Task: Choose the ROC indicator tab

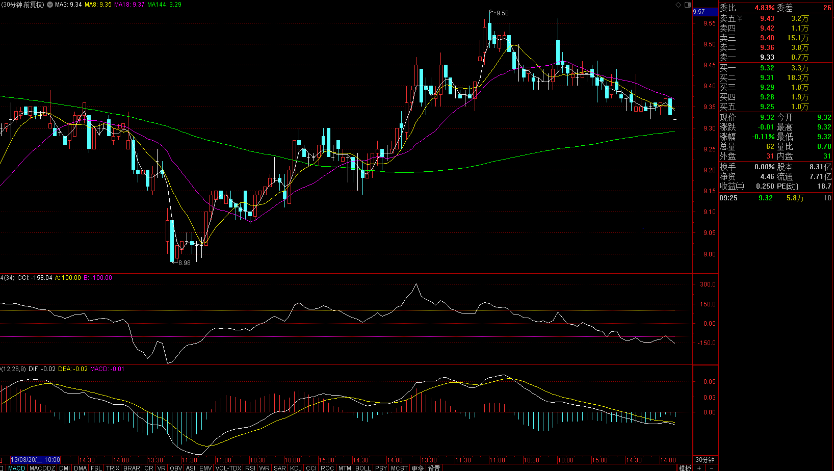Action: [x=327, y=468]
